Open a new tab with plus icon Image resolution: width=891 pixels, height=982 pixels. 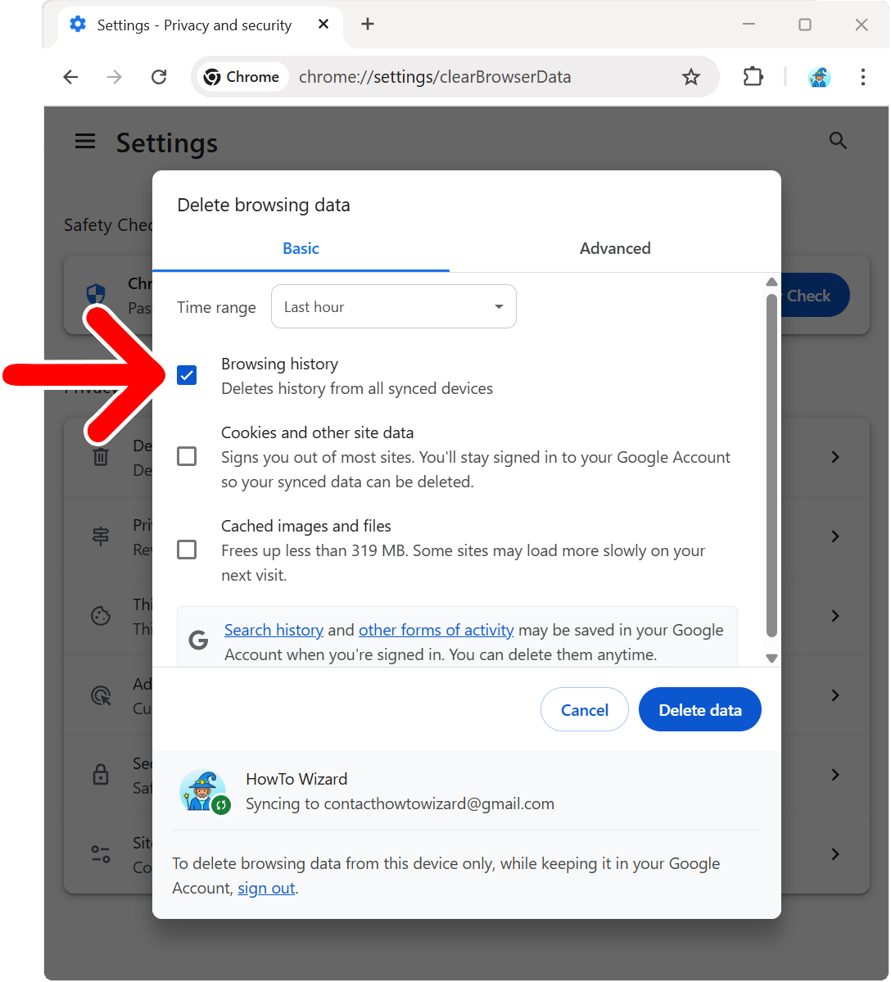click(x=368, y=25)
